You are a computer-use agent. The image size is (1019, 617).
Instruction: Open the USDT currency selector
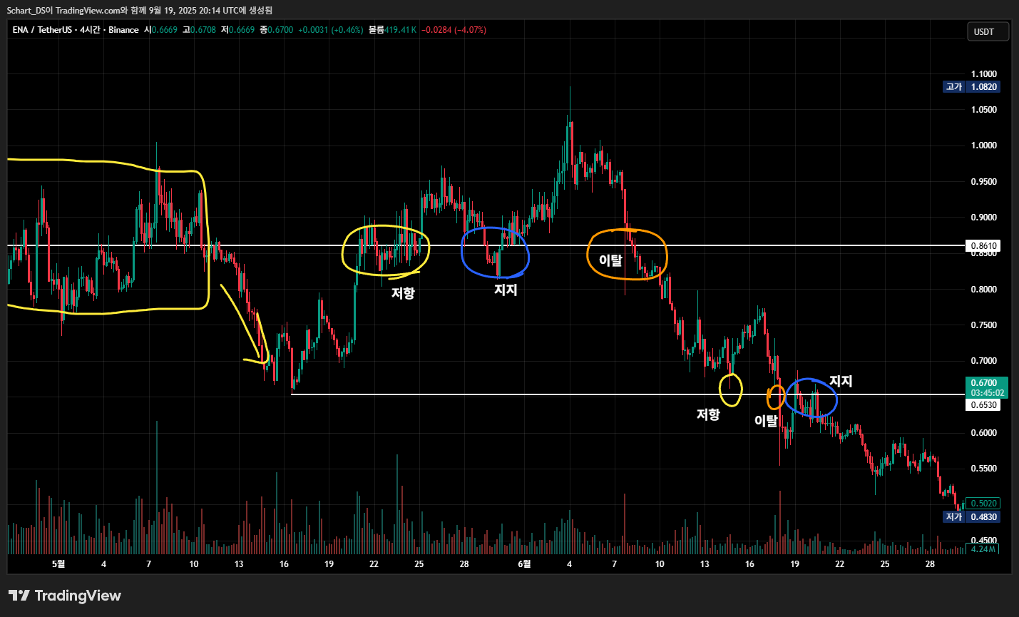[988, 31]
